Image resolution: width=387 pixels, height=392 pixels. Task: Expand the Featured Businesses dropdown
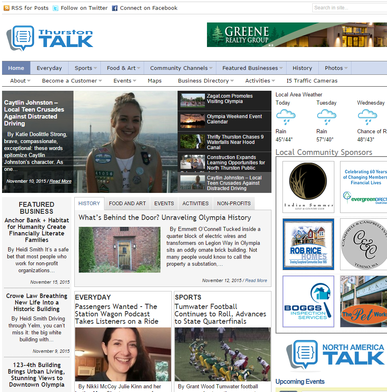281,68
